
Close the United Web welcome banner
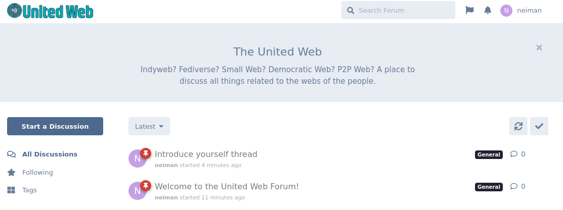tap(539, 47)
